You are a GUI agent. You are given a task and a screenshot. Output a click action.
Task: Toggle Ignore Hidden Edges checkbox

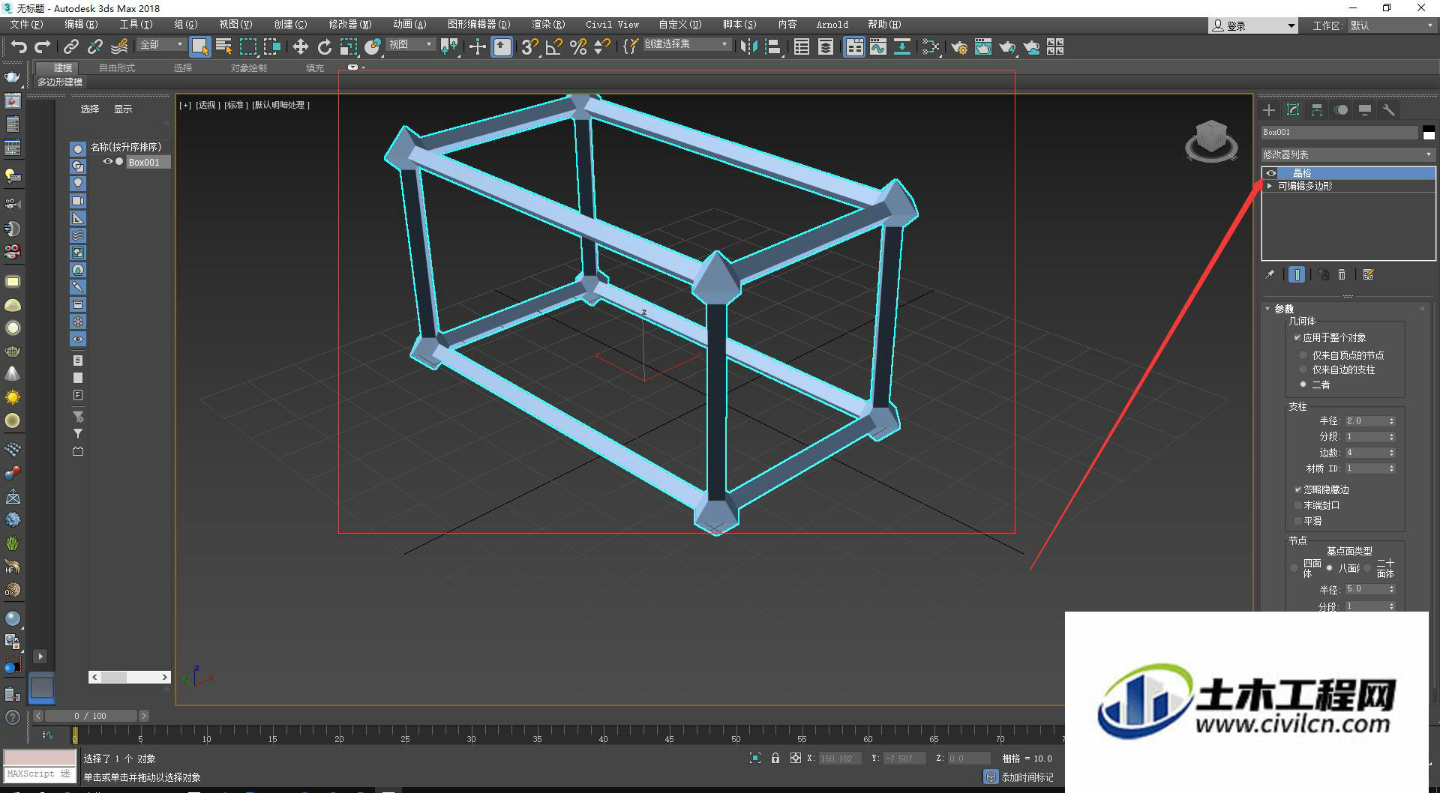click(x=1298, y=489)
